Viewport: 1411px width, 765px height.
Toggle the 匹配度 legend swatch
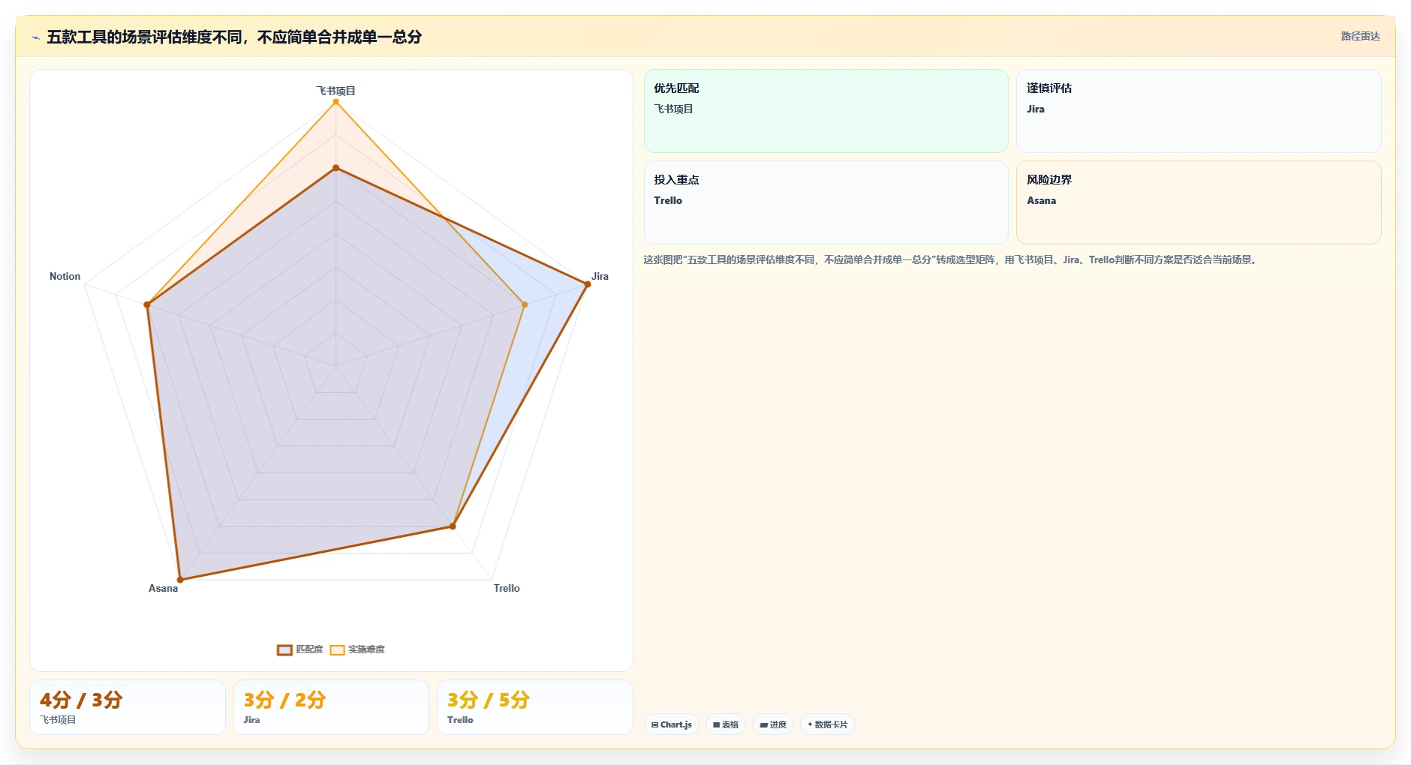284,649
